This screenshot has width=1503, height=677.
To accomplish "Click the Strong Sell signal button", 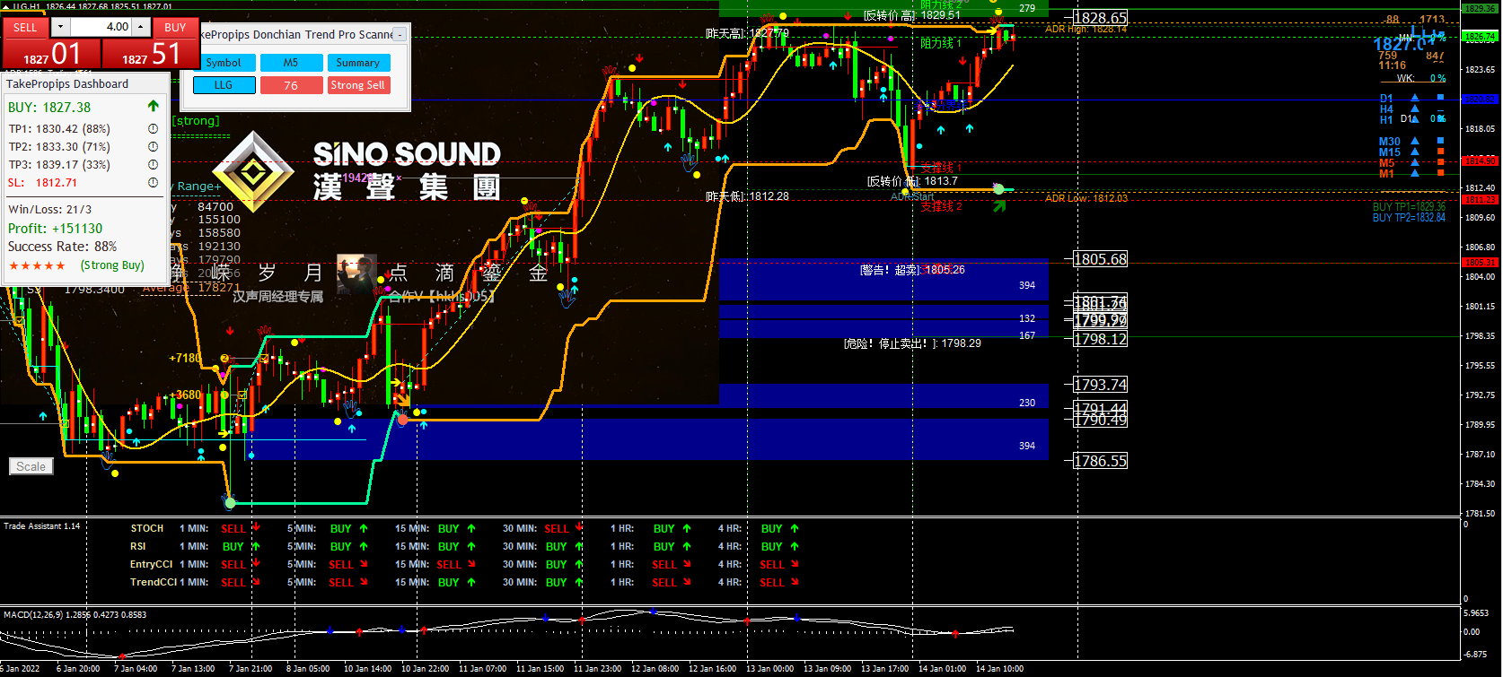I will click(x=357, y=85).
